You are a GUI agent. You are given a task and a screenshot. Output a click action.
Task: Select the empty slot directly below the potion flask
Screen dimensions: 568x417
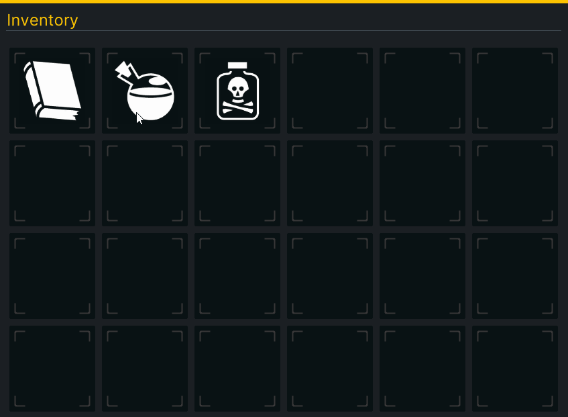(x=145, y=183)
